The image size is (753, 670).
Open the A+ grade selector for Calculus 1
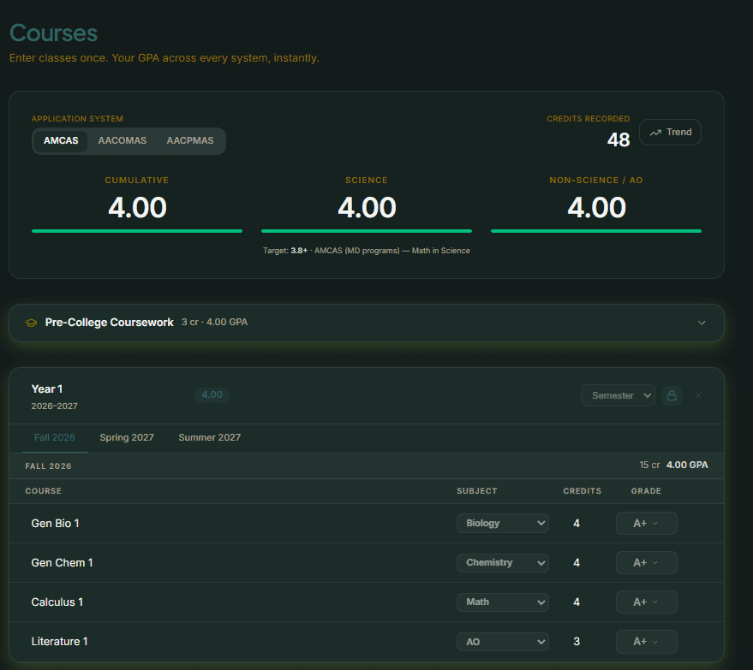pos(647,602)
